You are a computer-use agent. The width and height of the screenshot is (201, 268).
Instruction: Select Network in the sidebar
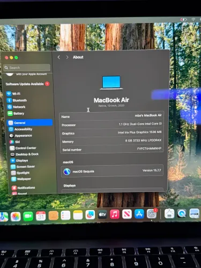[16, 107]
